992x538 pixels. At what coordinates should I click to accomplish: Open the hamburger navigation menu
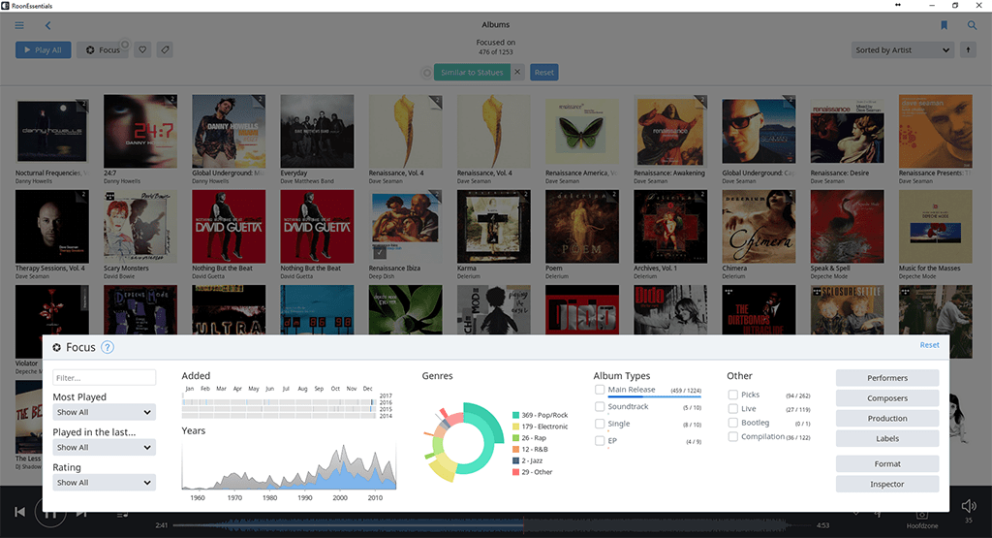[19, 25]
